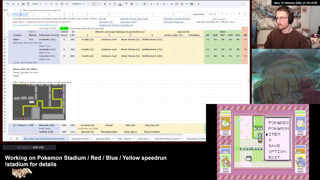This screenshot has height=180, width=320.
Task: Open horizontal align dropdown
Action: point(145,4)
